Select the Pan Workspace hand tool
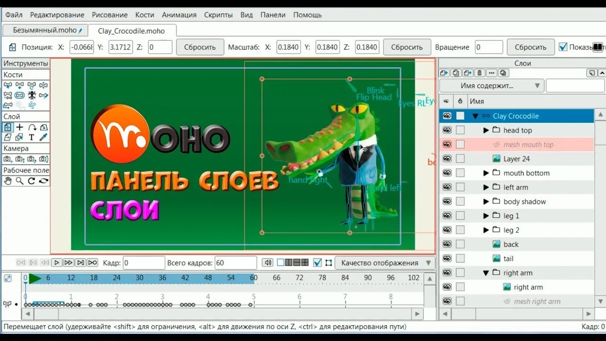606x341 pixels. tap(8, 180)
